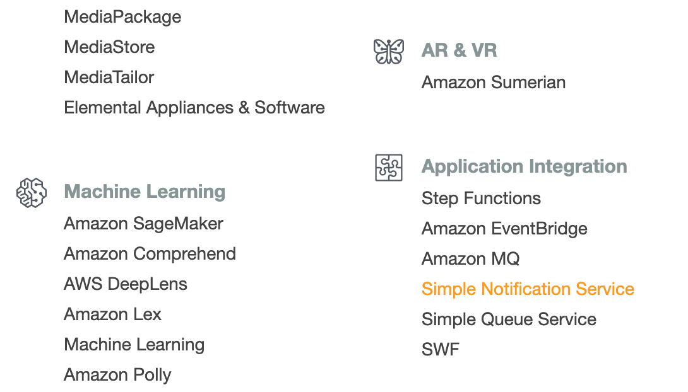Image resolution: width=688 pixels, height=392 pixels.
Task: Open Amazon Sumerian
Action: click(x=494, y=83)
